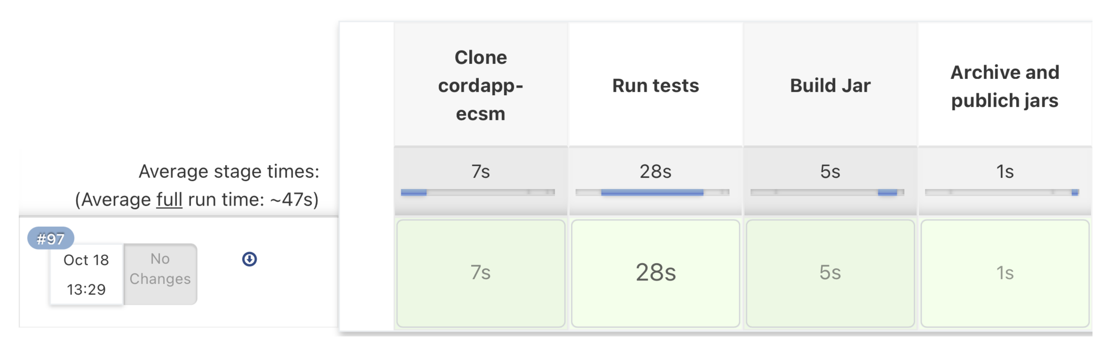Click the artifacts download icon
1114x351 pixels.
tap(249, 259)
